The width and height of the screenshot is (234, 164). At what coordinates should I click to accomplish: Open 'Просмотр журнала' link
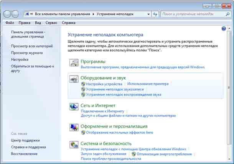coord(27,53)
